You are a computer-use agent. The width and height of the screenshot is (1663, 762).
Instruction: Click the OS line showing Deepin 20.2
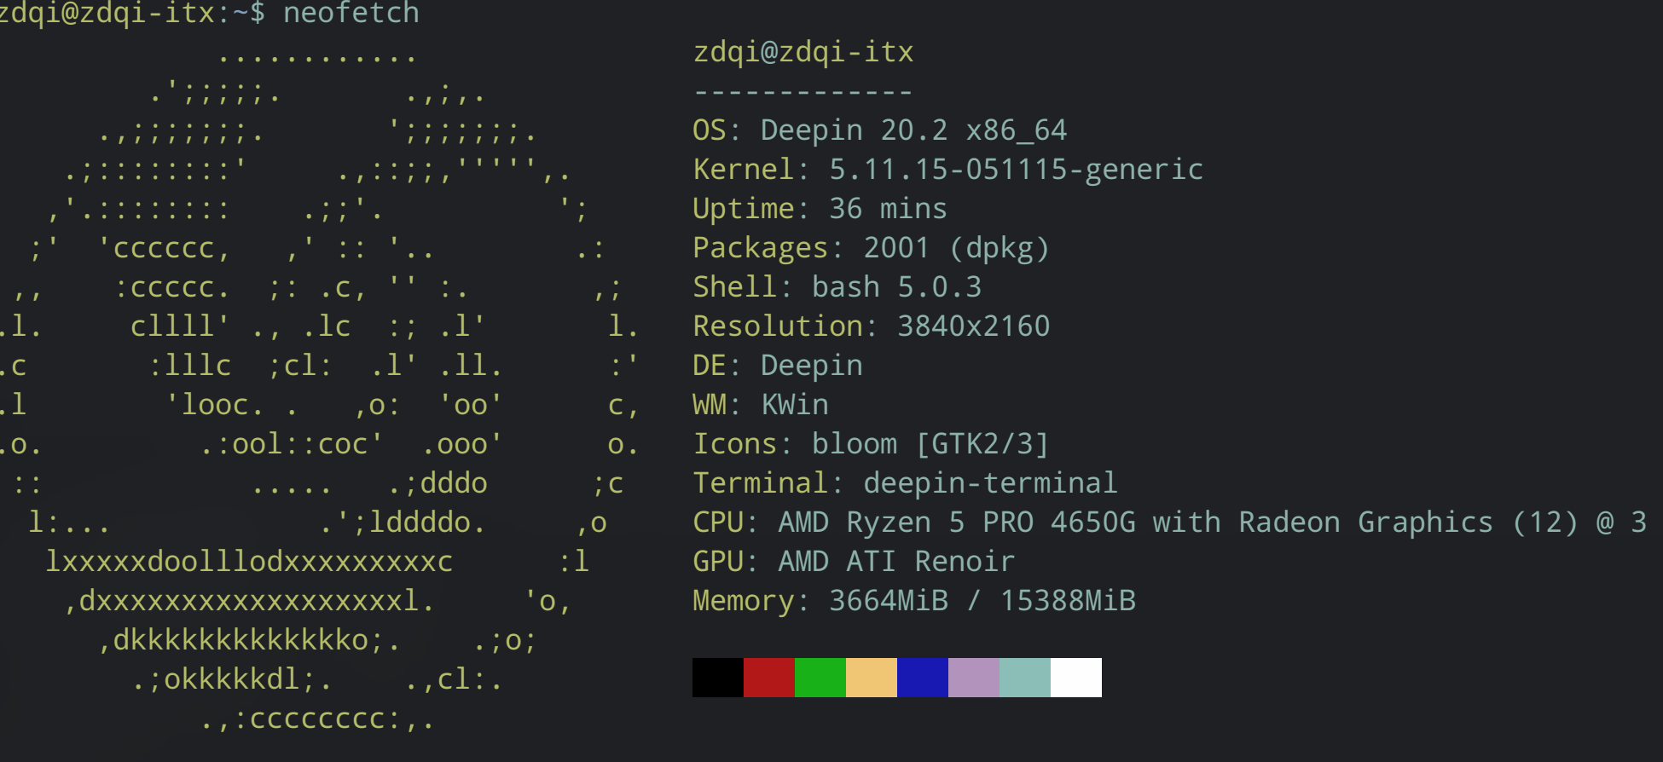[x=879, y=130]
